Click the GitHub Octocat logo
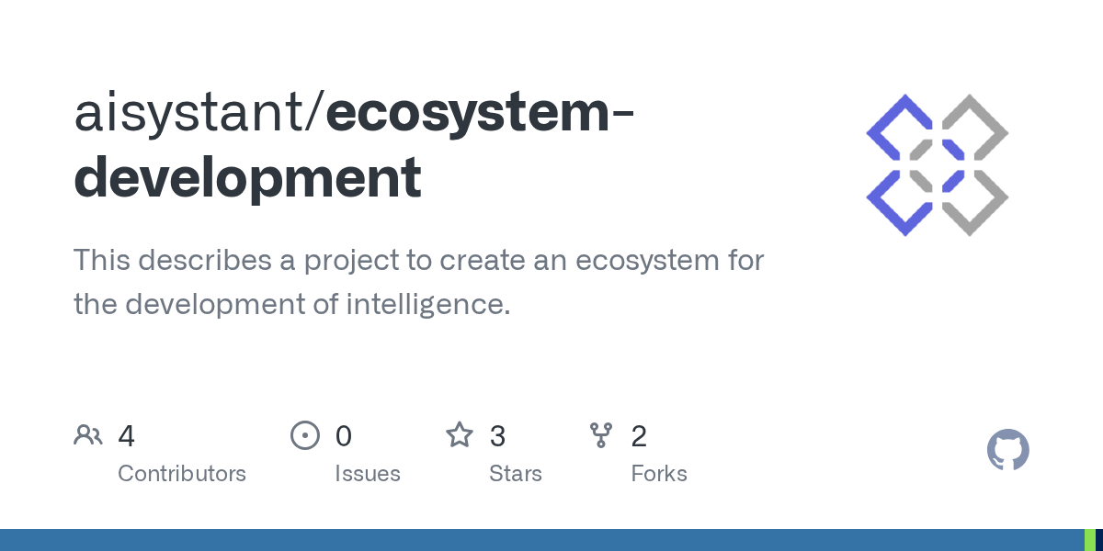The height and width of the screenshot is (551, 1103). point(1008,451)
